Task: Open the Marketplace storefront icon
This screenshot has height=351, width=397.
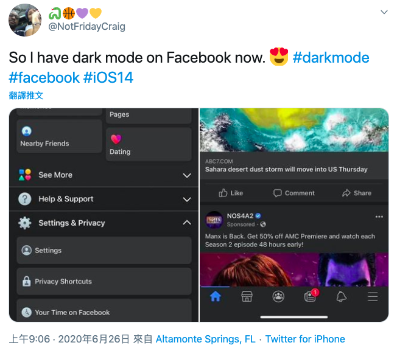Action: point(247,296)
